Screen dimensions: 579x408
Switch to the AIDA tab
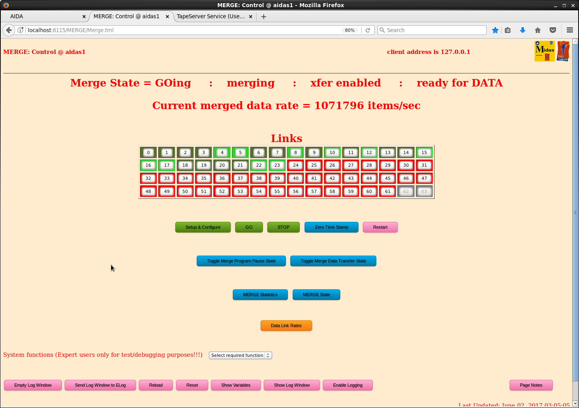point(44,17)
